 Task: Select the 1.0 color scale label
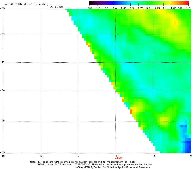[x=188, y=8]
